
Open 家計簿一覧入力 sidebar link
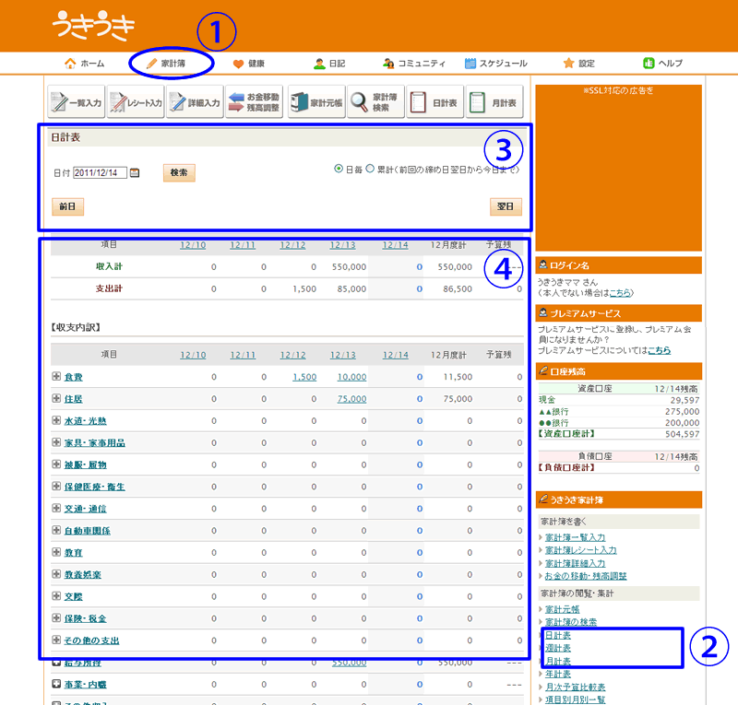(x=575, y=537)
